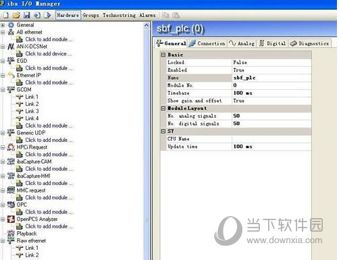Viewport: 339px width, 260px height.
Task: Click the export page-arrow icon before Hardware
Action: tap(47, 16)
